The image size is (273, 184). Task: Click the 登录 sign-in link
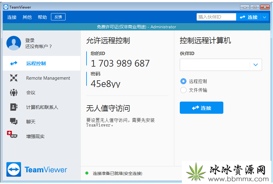pyautogui.click(x=30, y=40)
